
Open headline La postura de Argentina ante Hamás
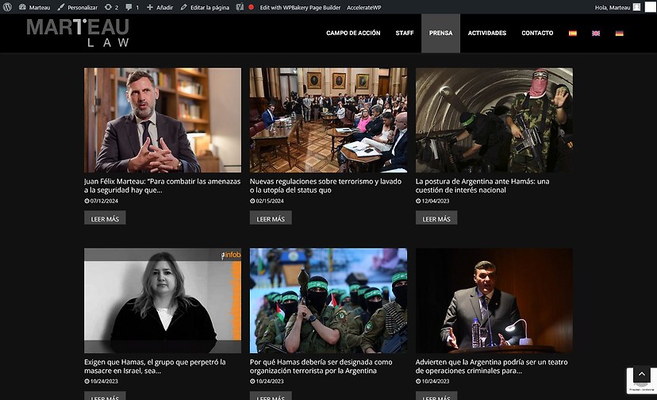click(482, 186)
